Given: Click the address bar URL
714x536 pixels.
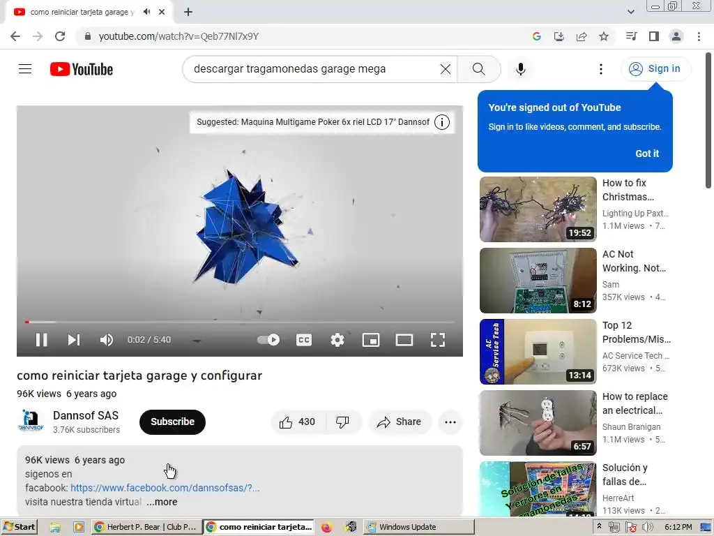Looking at the screenshot, I should (178, 36).
